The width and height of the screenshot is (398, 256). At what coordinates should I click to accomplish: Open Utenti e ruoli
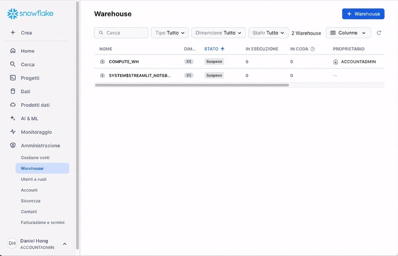point(34,179)
